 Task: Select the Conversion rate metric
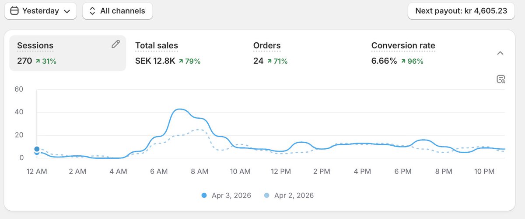pyautogui.click(x=403, y=45)
